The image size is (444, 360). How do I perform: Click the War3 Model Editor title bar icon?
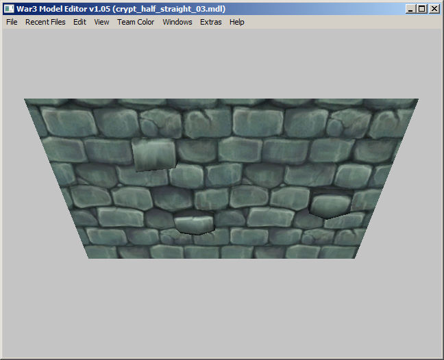point(9,9)
